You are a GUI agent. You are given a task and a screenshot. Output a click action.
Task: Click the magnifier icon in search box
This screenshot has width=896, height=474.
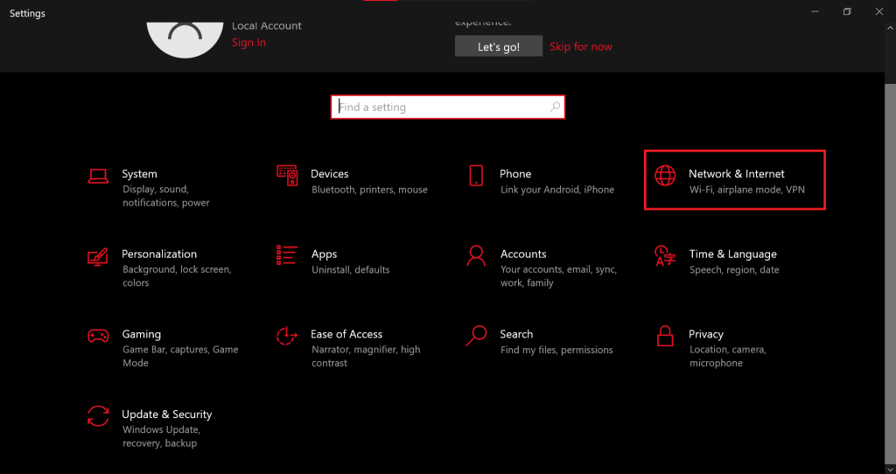click(555, 108)
